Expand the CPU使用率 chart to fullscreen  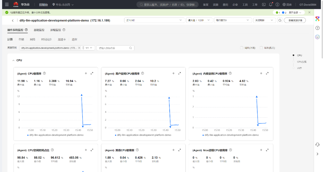click(x=92, y=73)
